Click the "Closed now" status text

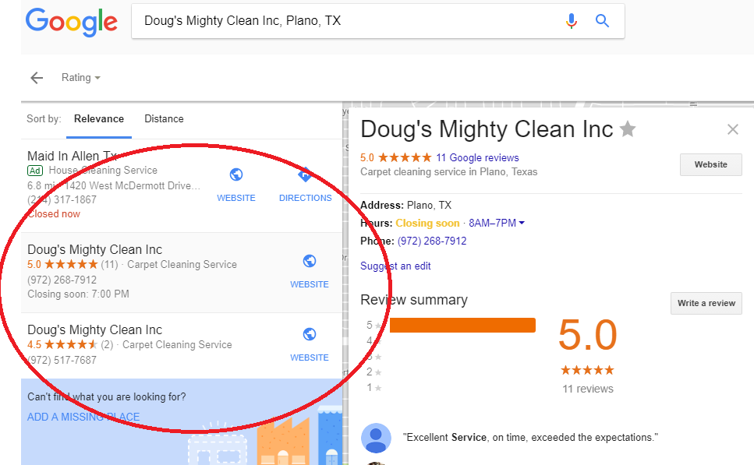pyautogui.click(x=54, y=214)
